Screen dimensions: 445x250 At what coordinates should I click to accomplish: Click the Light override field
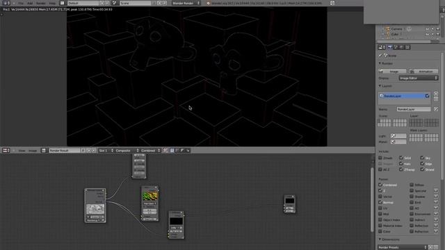398,136
